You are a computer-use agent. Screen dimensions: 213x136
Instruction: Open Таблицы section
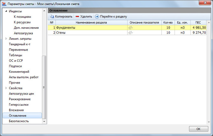(16, 55)
